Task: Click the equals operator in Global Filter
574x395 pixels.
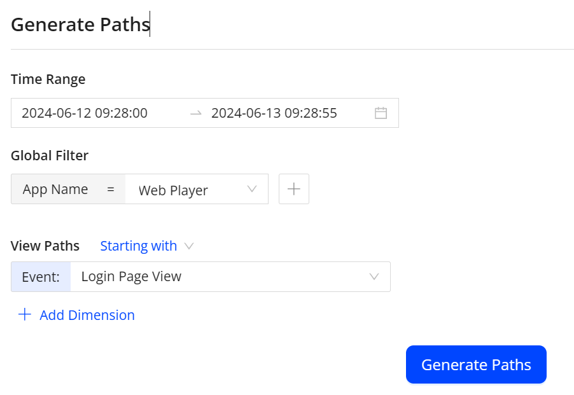Action: pyautogui.click(x=111, y=190)
